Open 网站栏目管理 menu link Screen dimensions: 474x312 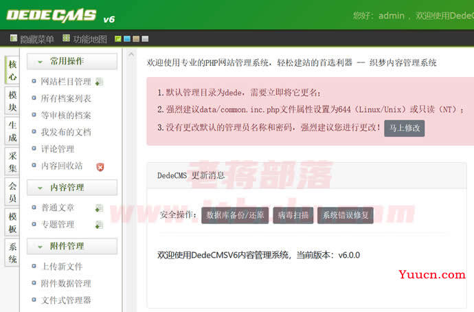pyautogui.click(x=66, y=82)
